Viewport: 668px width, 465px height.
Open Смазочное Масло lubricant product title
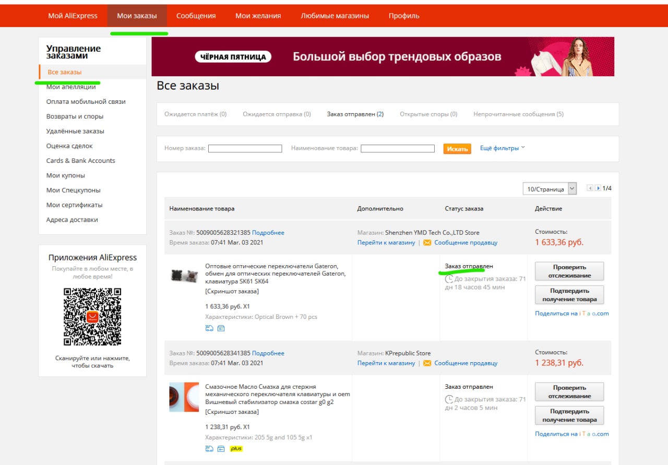277,395
